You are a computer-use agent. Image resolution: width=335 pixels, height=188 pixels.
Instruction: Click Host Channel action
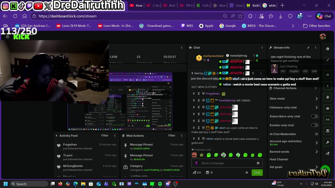[279, 159]
